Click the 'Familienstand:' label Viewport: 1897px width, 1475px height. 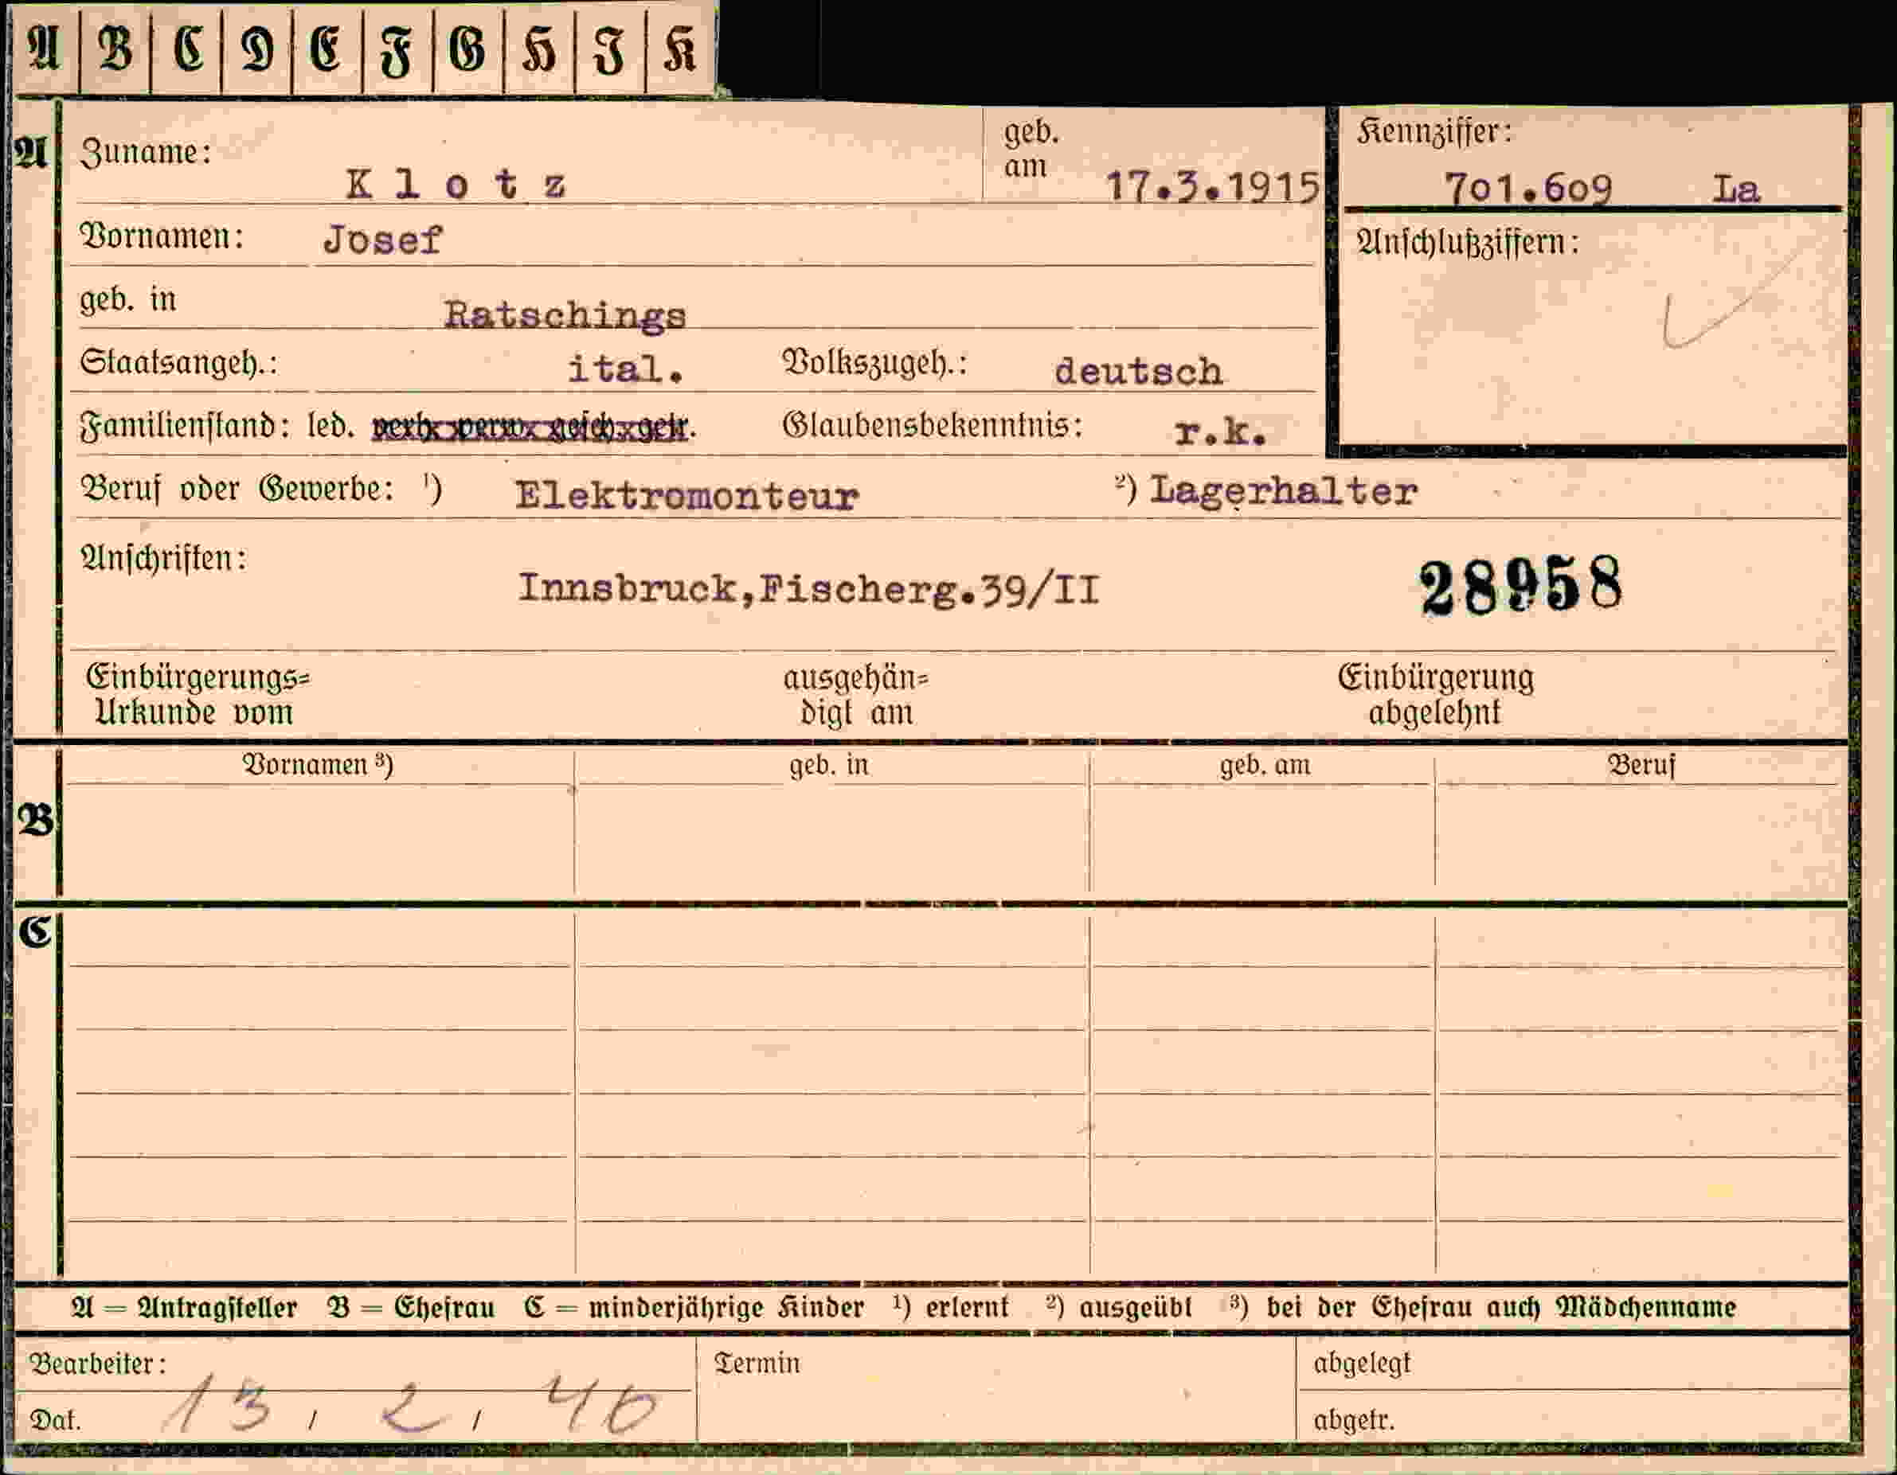(x=184, y=427)
